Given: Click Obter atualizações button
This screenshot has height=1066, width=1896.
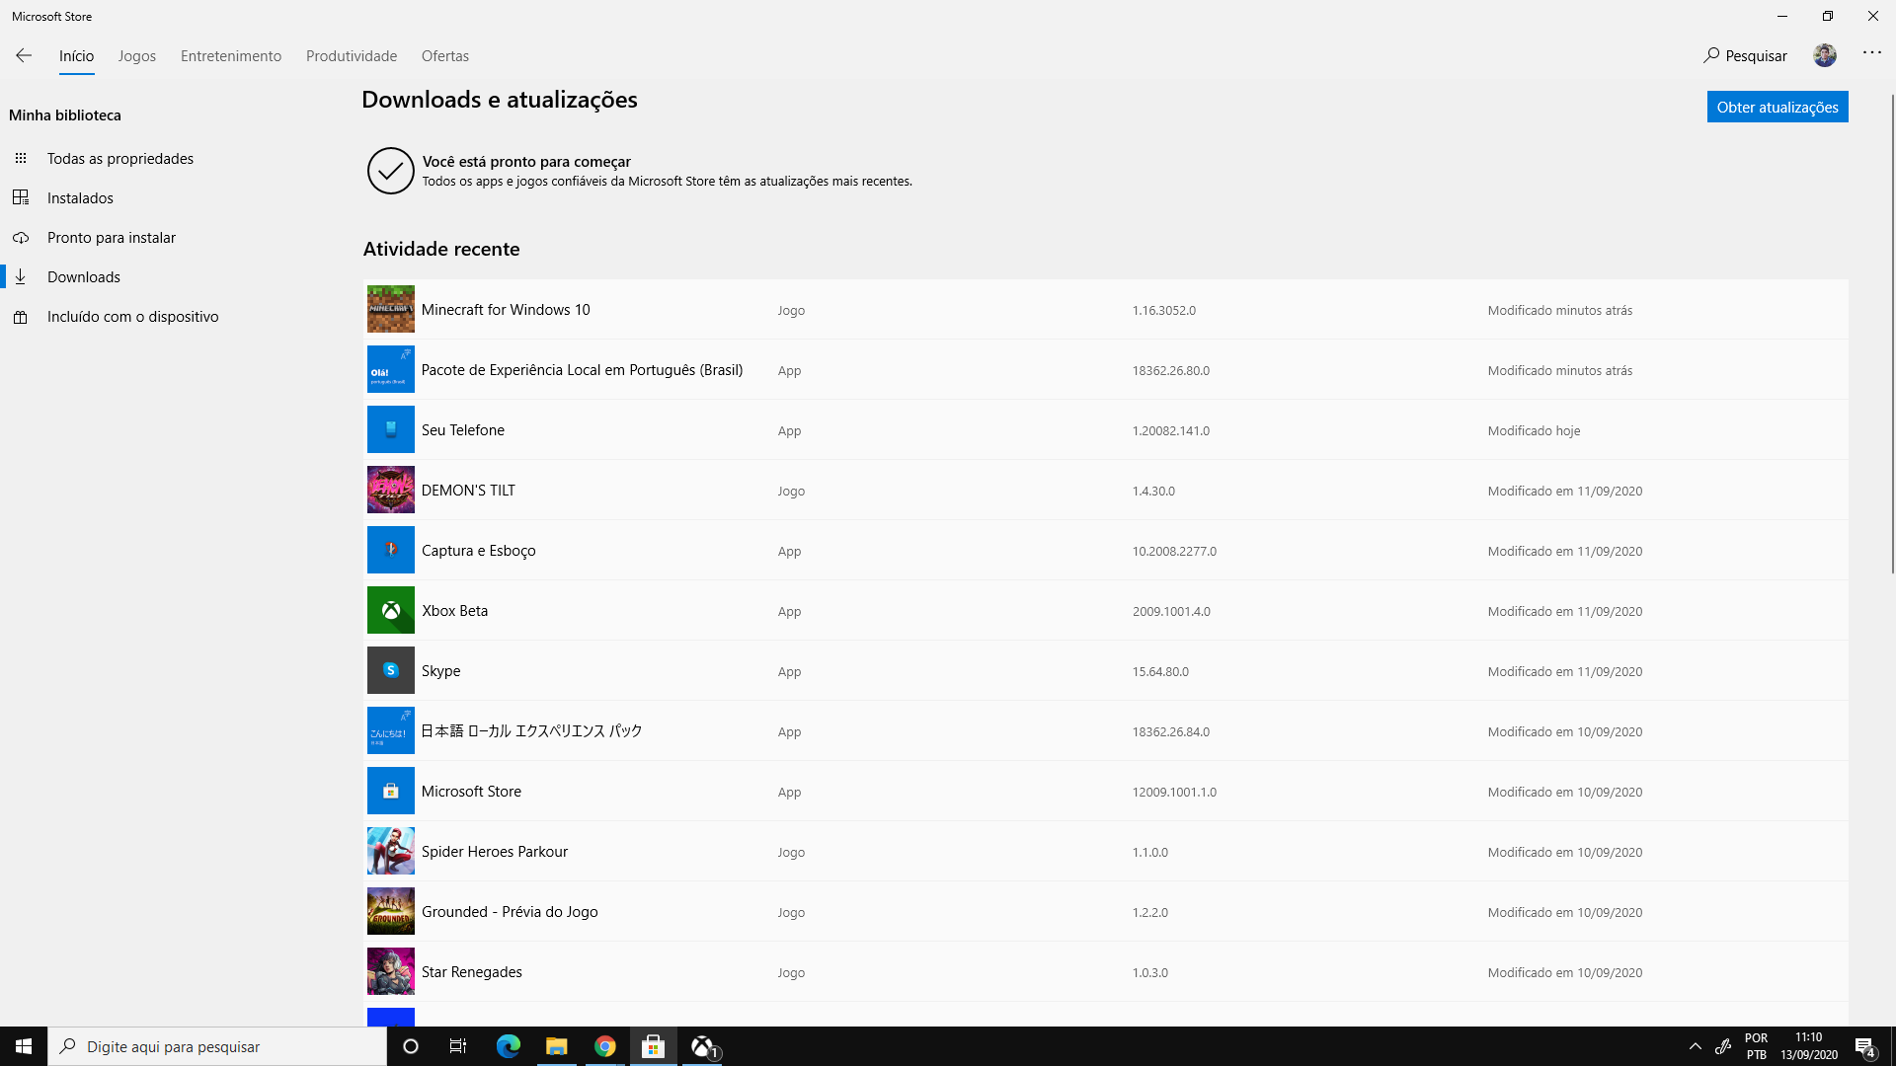Looking at the screenshot, I should coord(1777,106).
